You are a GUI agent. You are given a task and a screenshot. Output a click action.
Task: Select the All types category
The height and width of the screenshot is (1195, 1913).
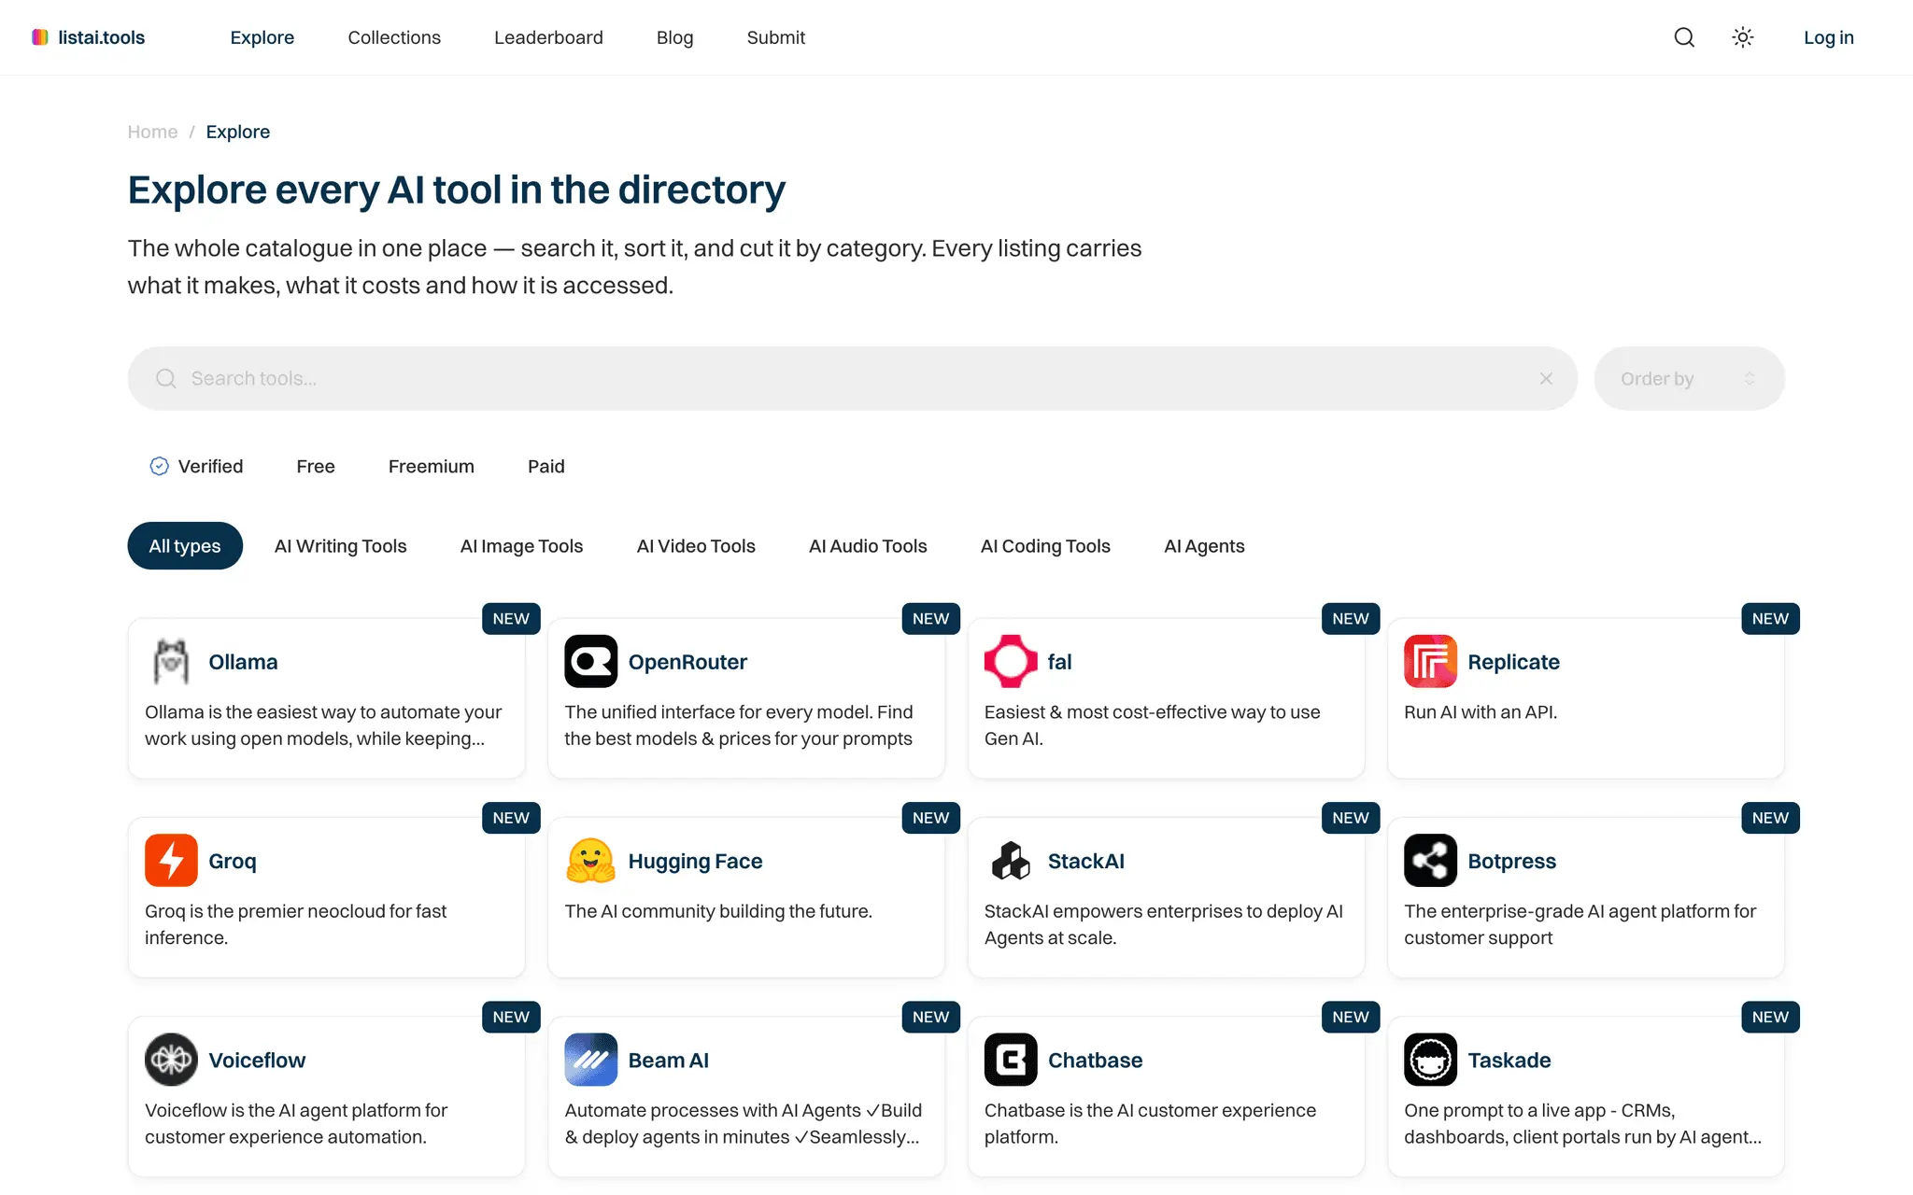(185, 546)
